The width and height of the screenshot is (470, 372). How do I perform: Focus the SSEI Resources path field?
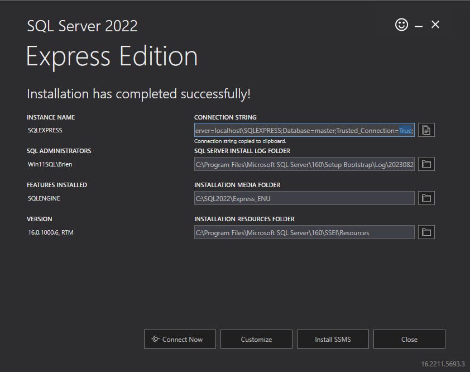tap(304, 232)
